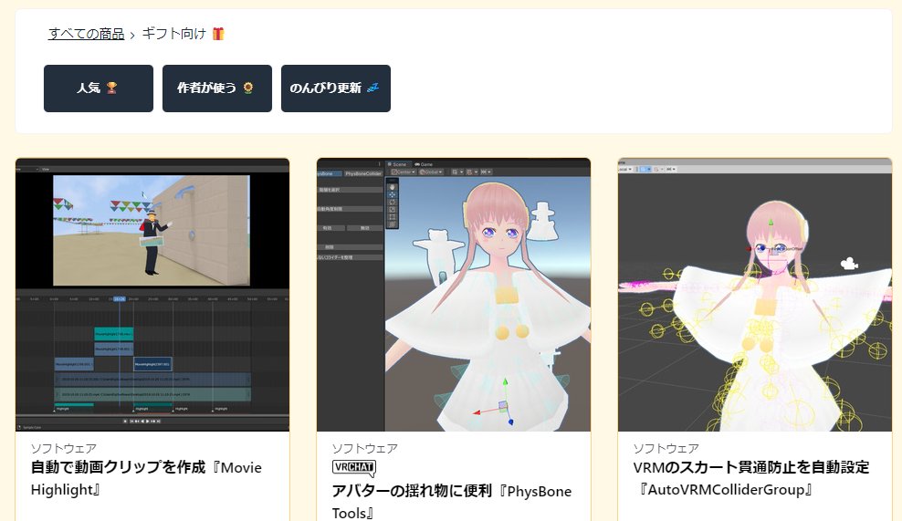
Task: Click ソフトウェア label above PhysBone Tools
Action: pyautogui.click(x=364, y=449)
